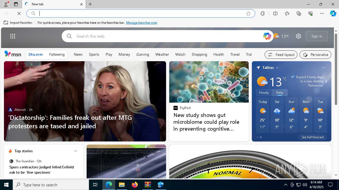Open Task View on the taskbar
The width and height of the screenshot is (339, 190).
95,185
